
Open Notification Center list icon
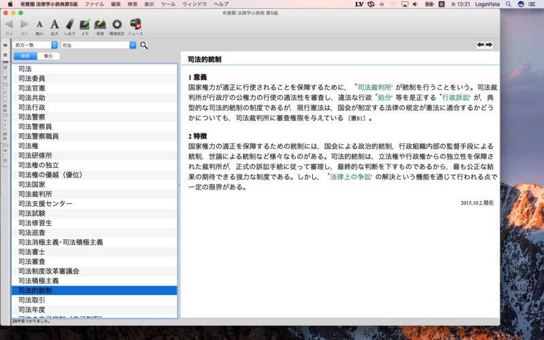532,4
